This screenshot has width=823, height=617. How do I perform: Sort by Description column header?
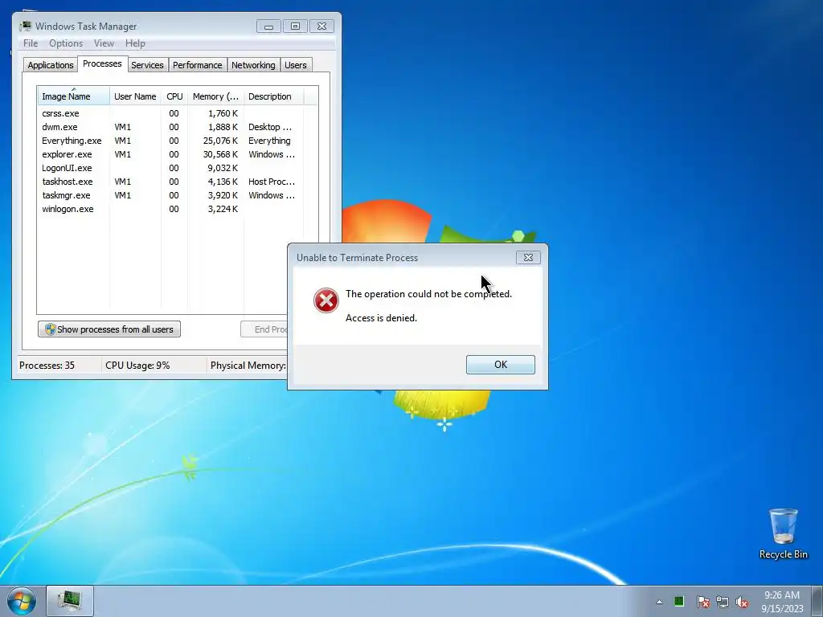[273, 96]
